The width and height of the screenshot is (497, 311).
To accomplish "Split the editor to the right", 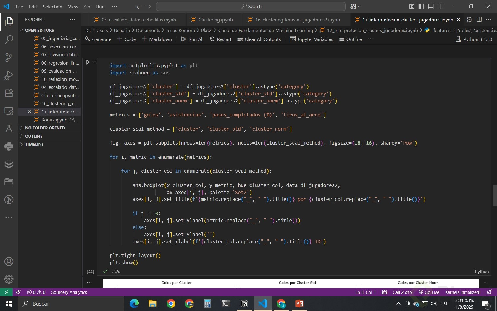I will tap(479, 20).
